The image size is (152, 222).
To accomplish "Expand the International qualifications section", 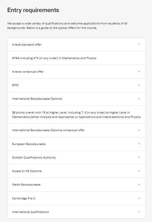I will (x=76, y=212).
